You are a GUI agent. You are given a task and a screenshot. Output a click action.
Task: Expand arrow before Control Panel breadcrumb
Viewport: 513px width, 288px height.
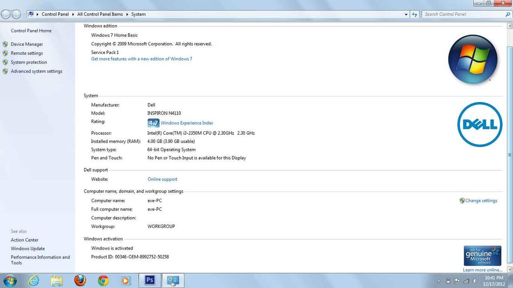tap(38, 14)
